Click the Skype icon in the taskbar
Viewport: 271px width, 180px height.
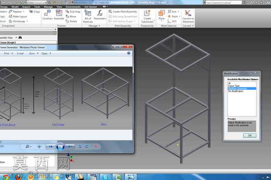click(105, 177)
